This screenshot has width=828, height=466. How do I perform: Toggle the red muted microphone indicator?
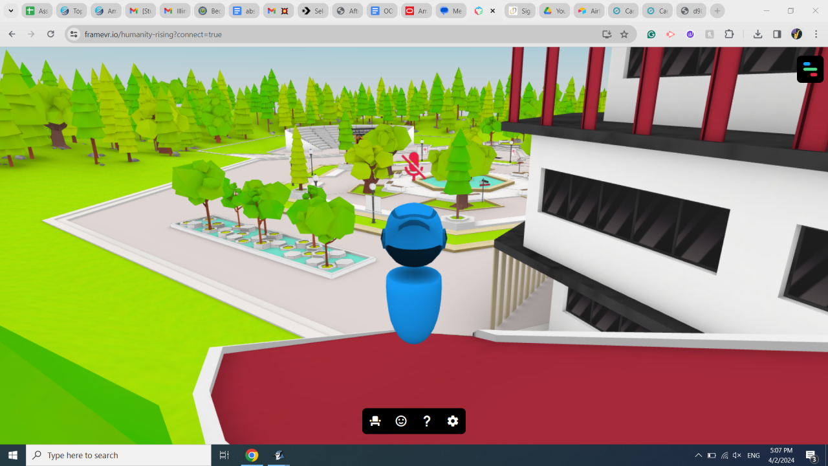coord(413,166)
